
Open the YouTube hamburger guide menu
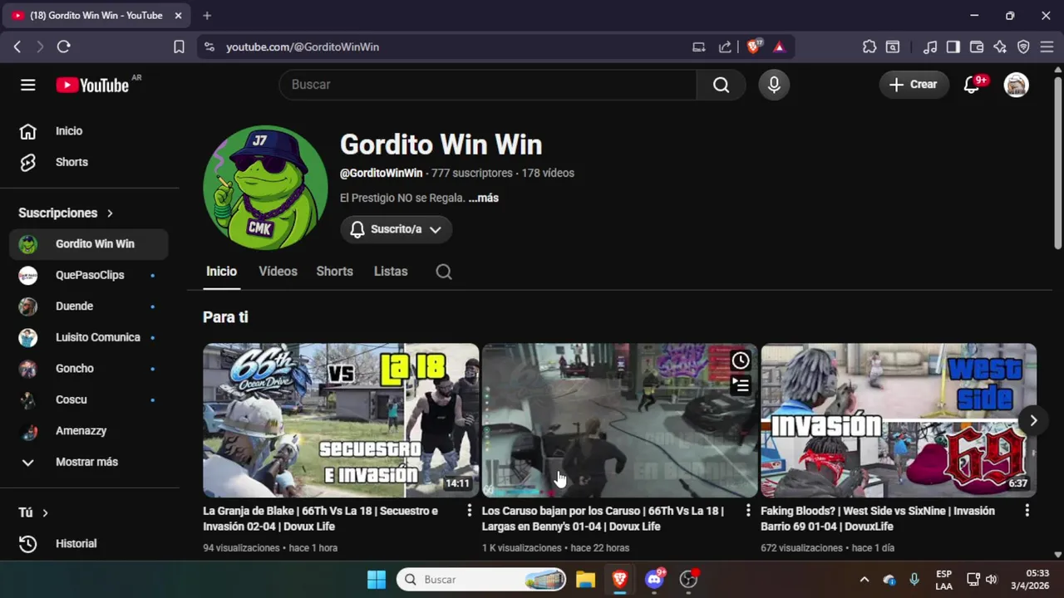click(x=28, y=85)
